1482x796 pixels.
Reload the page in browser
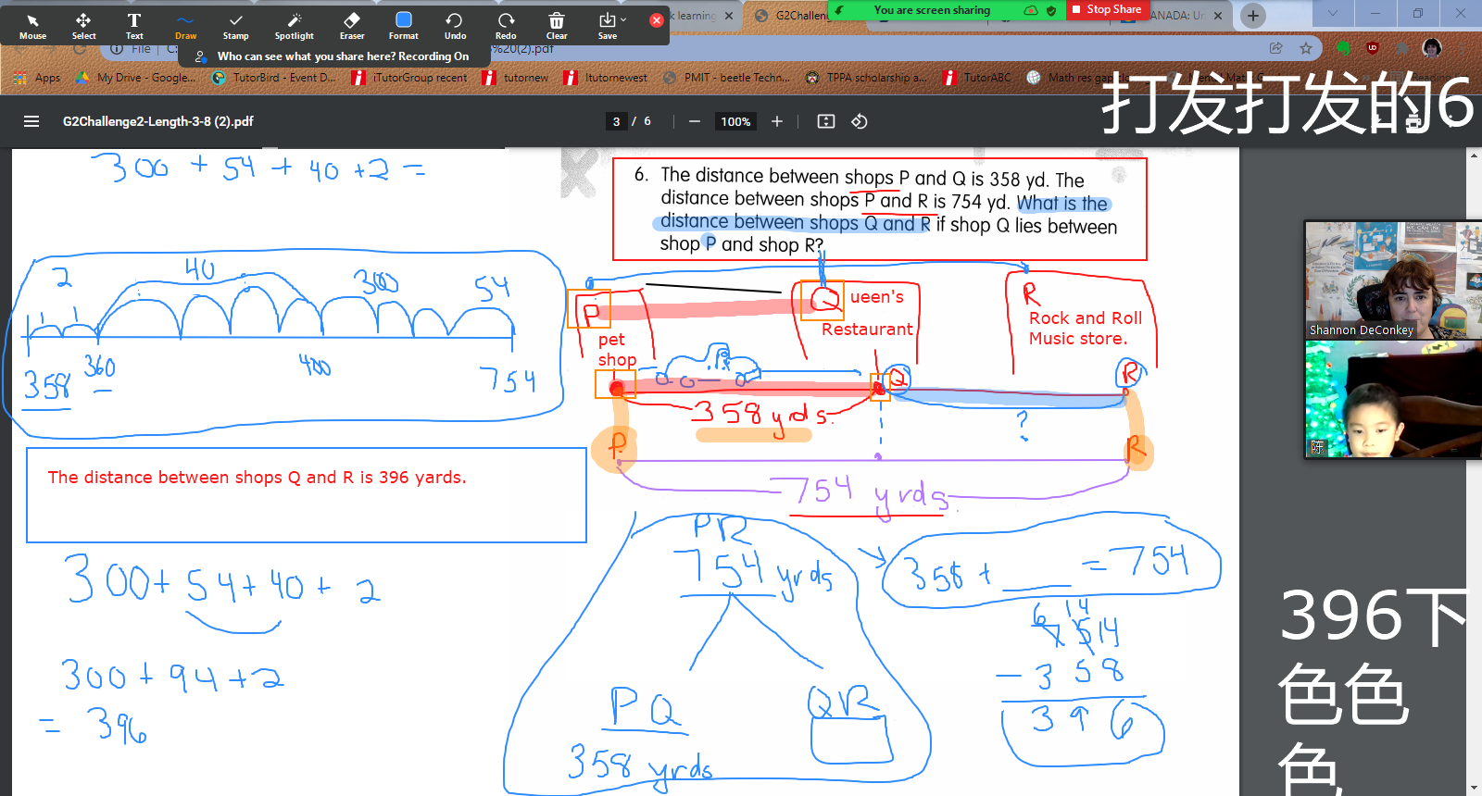pos(81,48)
